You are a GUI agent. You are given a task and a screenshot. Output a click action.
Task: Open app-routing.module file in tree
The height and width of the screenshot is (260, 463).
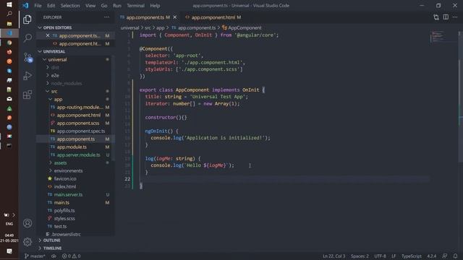80,108
